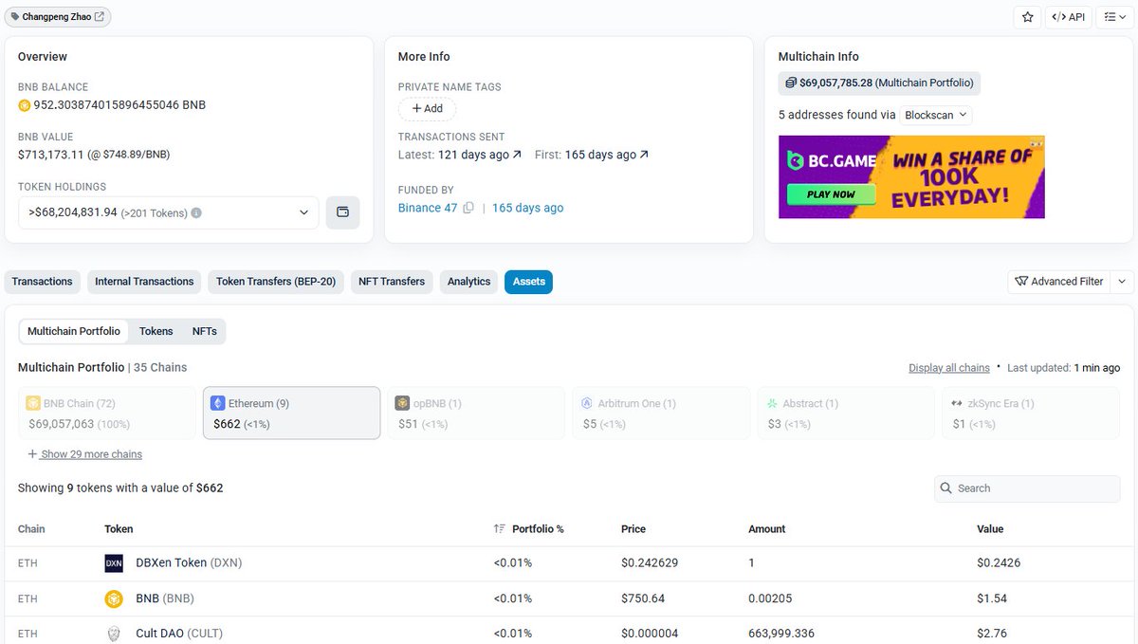The image size is (1138, 644).
Task: Click the BNB coin icon beside balance
Action: click(25, 105)
